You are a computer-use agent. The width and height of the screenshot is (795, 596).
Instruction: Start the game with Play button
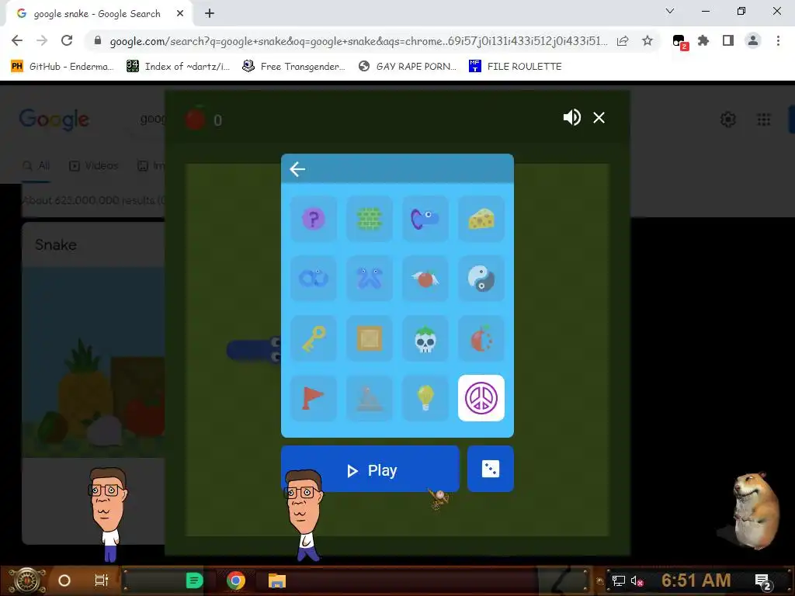[370, 469]
